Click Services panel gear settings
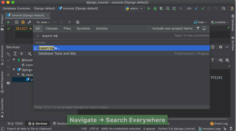 pyautogui.click(x=221, y=47)
